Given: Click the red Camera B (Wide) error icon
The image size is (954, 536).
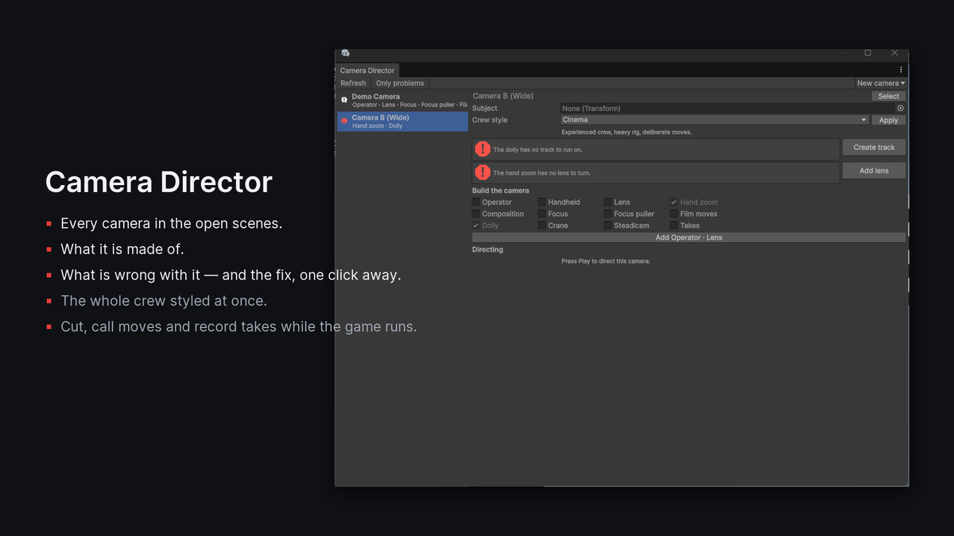Looking at the screenshot, I should (x=344, y=121).
